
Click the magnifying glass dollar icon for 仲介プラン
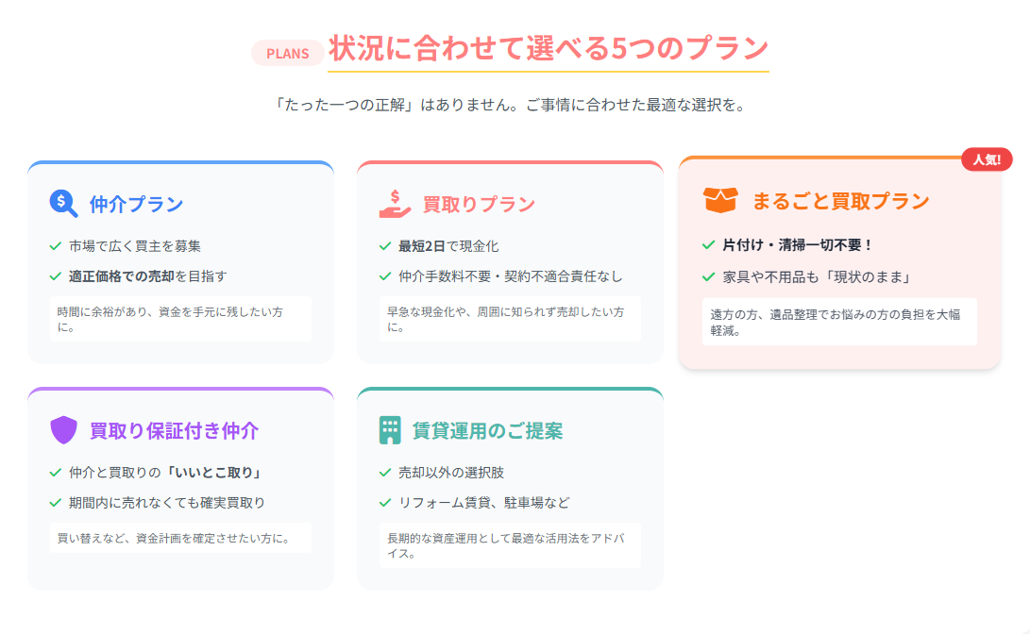tap(63, 204)
